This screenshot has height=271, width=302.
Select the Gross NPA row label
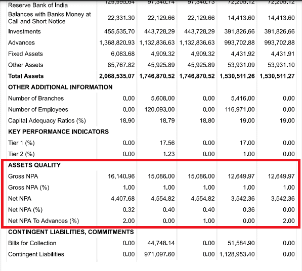click(23, 176)
